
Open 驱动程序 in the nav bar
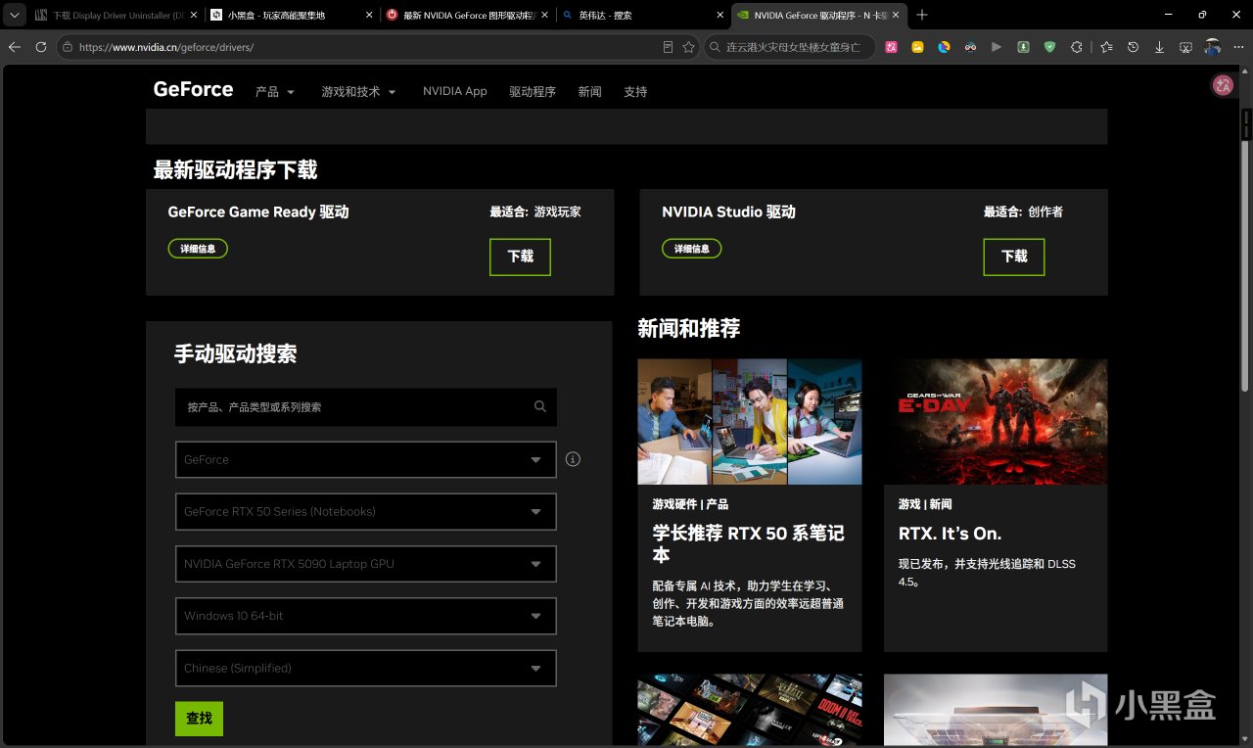tap(533, 91)
